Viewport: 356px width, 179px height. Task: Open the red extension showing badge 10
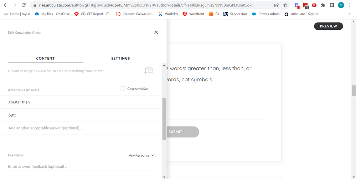click(x=306, y=5)
